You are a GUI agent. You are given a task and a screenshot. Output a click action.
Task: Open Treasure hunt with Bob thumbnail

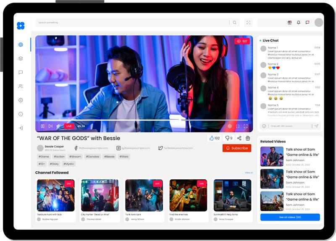click(56, 195)
